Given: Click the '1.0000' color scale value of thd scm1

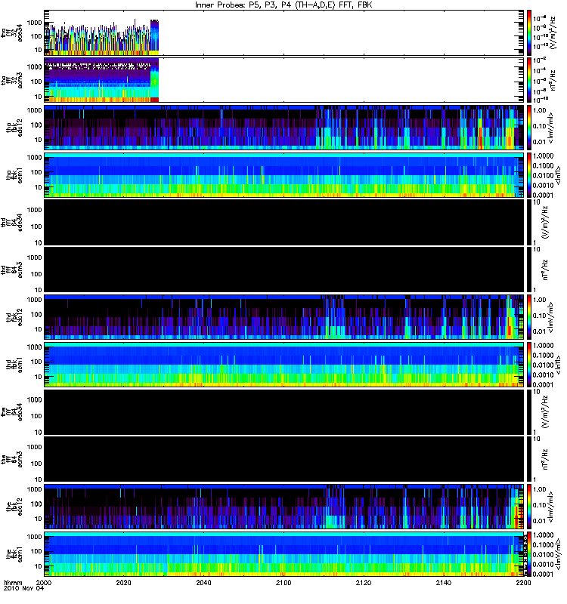Looking at the screenshot, I should pyautogui.click(x=544, y=346).
